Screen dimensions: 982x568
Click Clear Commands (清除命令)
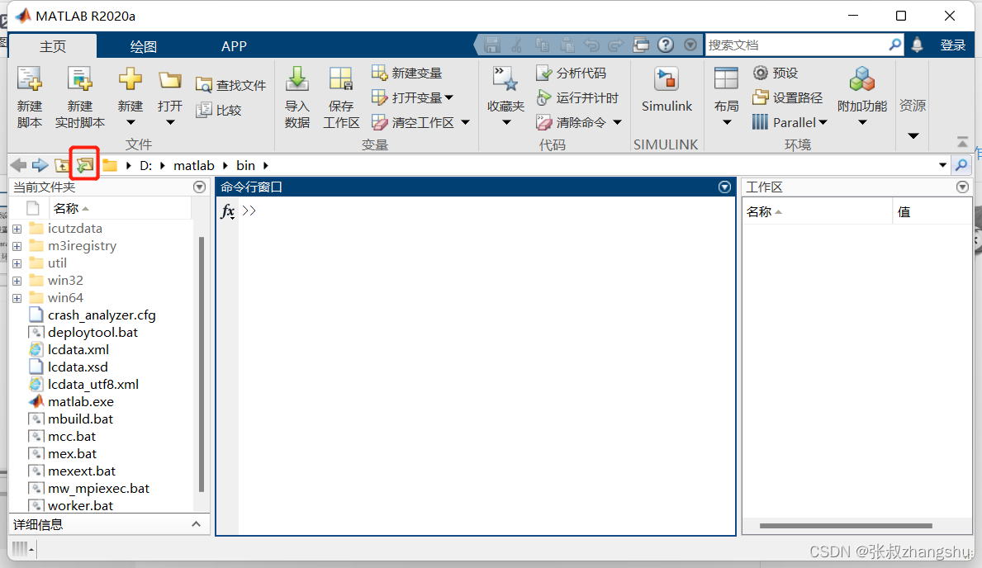(572, 123)
